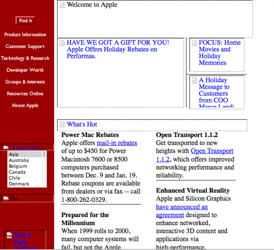Select Asia in the sites list
Viewport: 274px width, 250px height.
click(x=25, y=154)
